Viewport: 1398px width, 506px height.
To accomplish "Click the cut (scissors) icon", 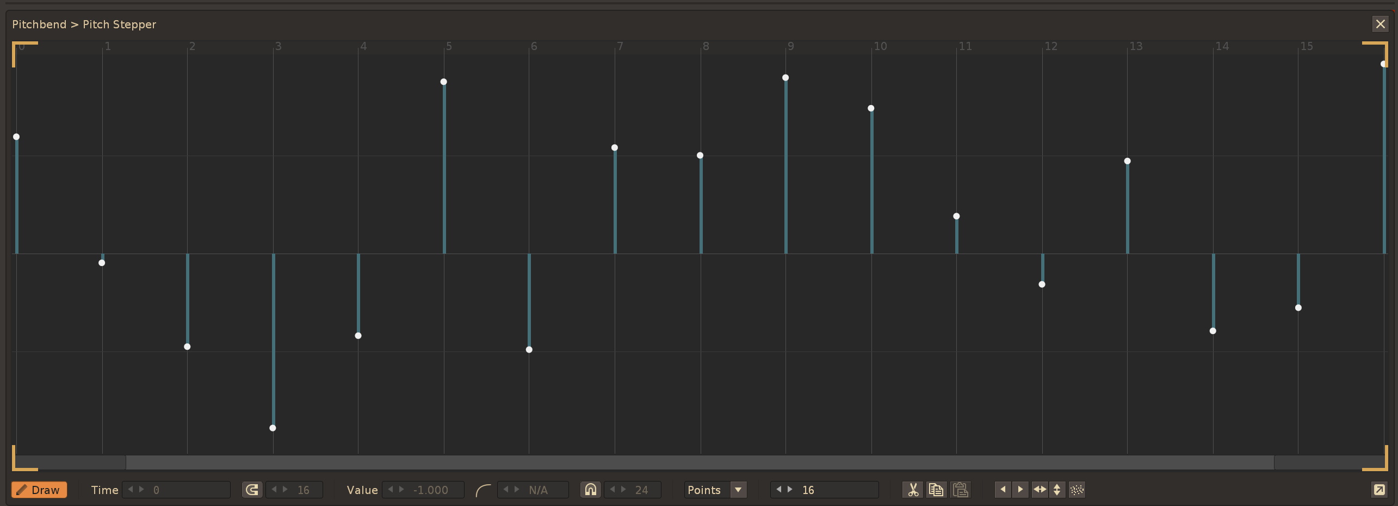I will (x=912, y=490).
